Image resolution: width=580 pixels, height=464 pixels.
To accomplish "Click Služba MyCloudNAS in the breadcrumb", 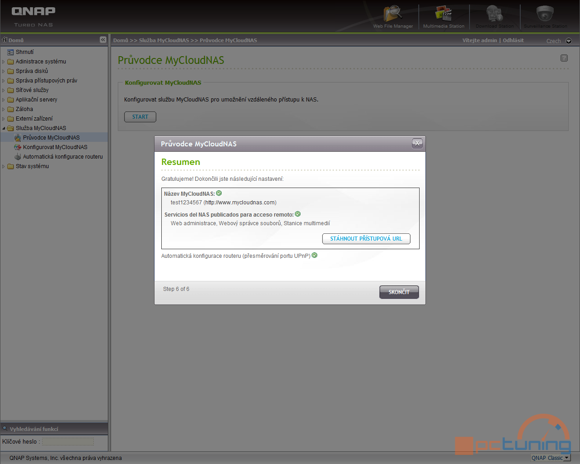I will pos(164,40).
